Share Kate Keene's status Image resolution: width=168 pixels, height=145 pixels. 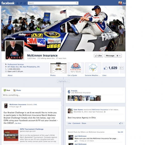(84, 123)
